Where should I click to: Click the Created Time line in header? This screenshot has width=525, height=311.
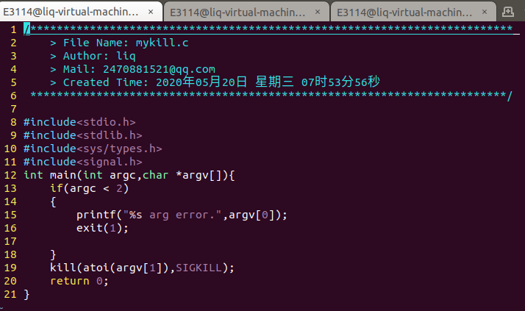coord(215,82)
